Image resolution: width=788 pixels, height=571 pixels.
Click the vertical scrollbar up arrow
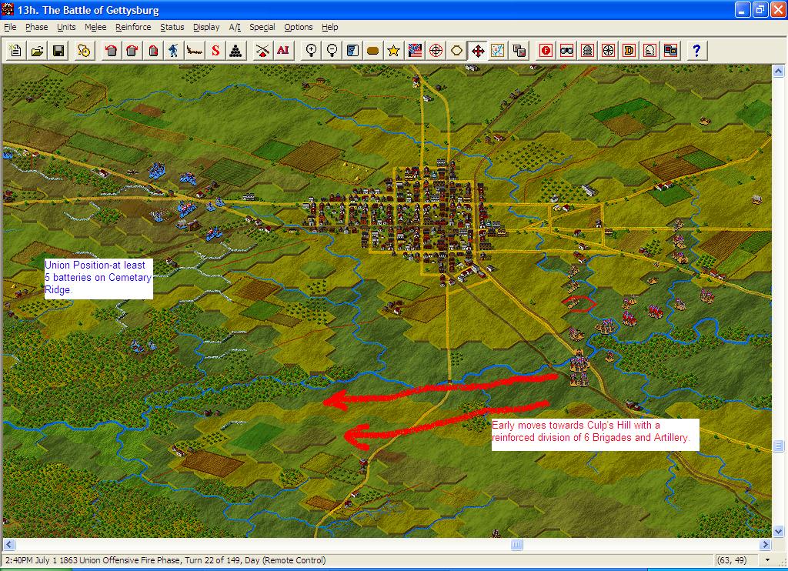point(779,71)
